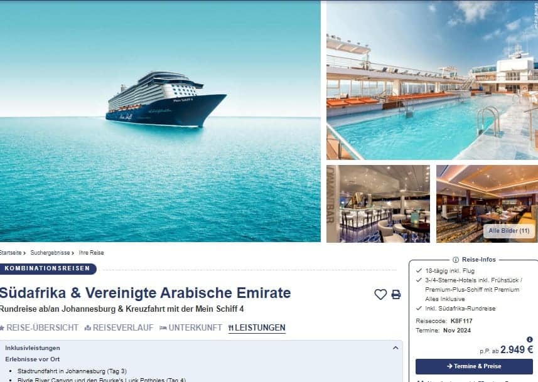The height and width of the screenshot is (382, 538).
Task: Open price info icon above 2.949 €
Action: pos(530,339)
